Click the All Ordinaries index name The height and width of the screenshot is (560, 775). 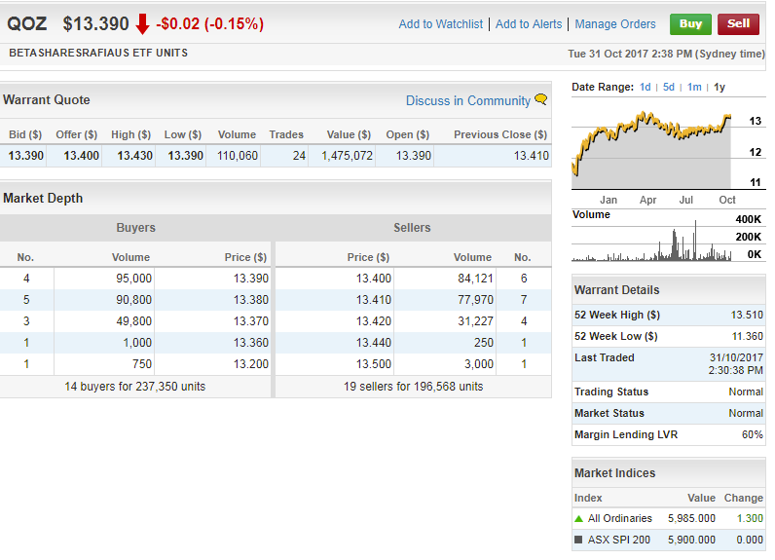pos(620,518)
